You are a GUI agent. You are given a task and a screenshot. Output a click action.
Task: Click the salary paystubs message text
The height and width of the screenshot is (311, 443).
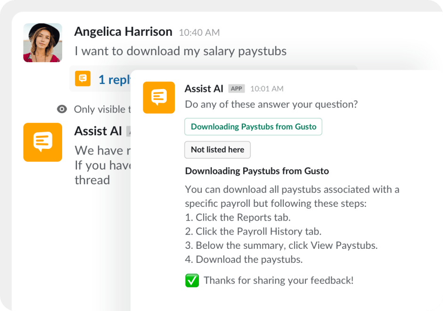point(180,51)
